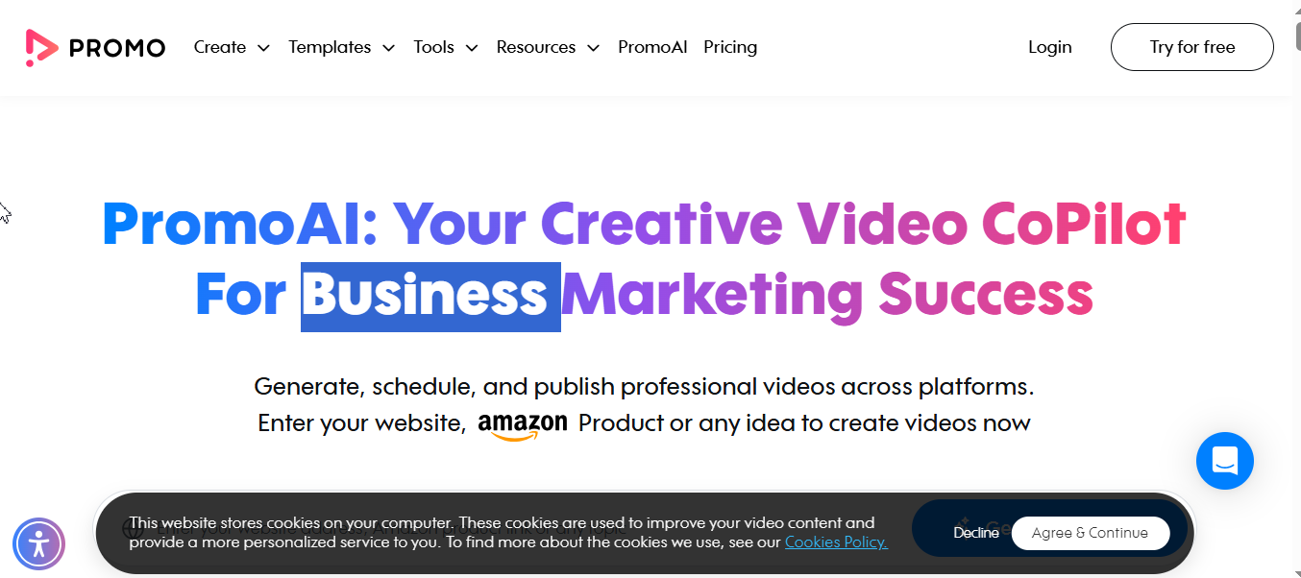Viewport: 1301px width, 578px height.
Task: Decline the cookies in the banner
Action: [976, 533]
